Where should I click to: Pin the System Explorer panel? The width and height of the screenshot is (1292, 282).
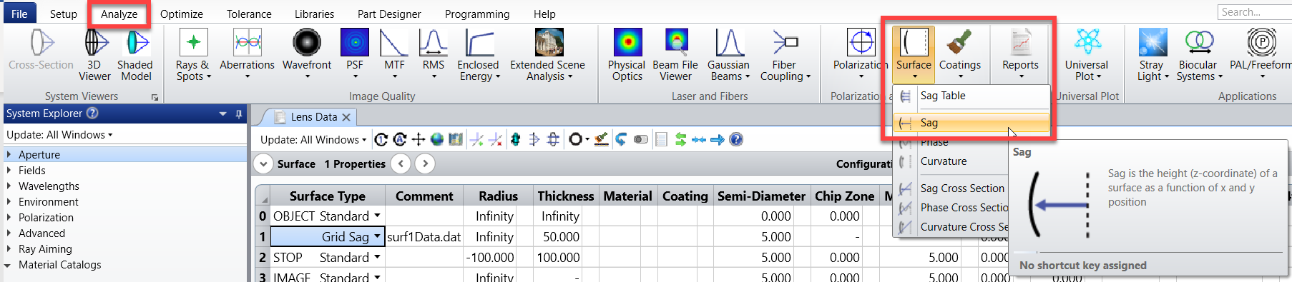click(238, 114)
